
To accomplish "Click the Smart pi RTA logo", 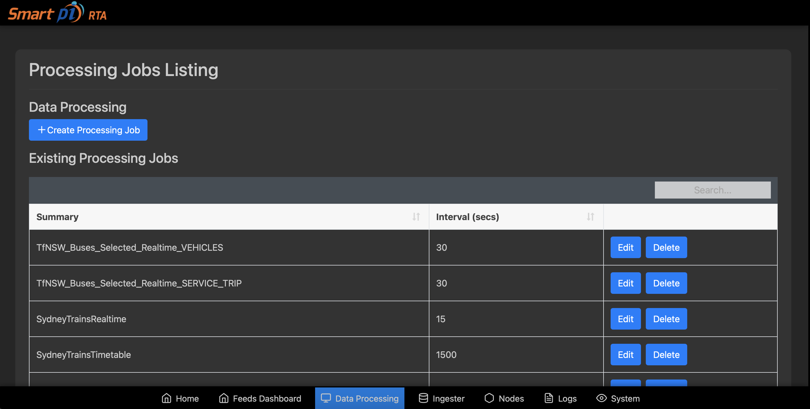I will (x=57, y=12).
